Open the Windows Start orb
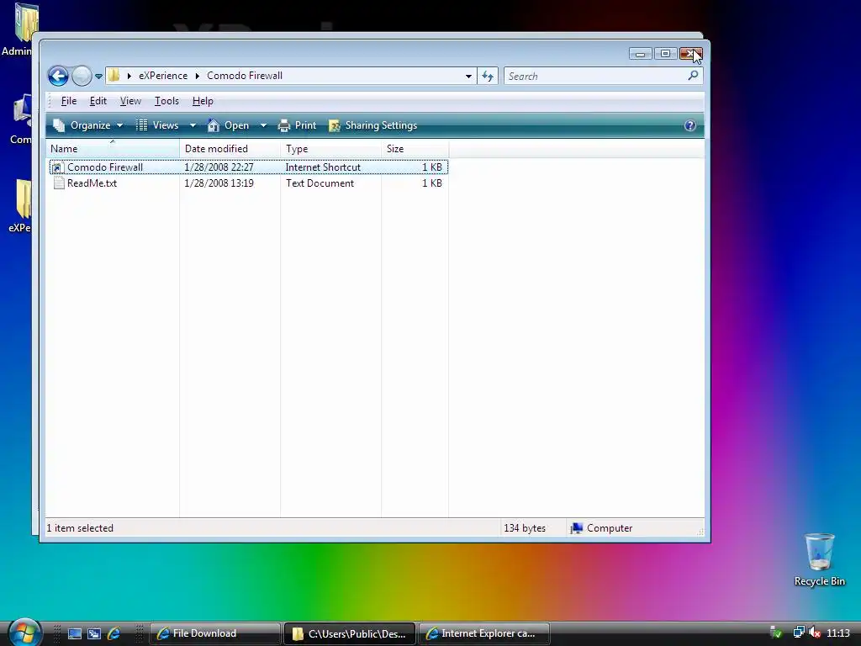Screen dimensions: 861x646 pos(24,632)
